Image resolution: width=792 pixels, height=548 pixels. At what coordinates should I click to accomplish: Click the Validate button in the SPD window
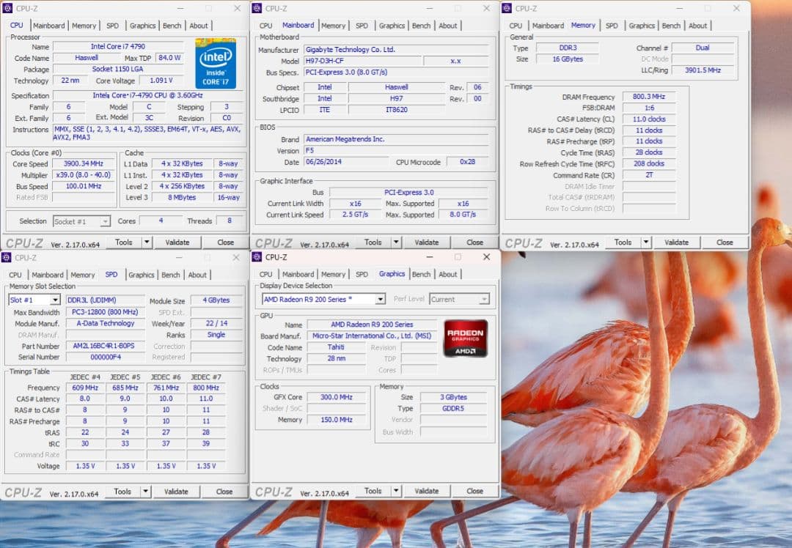(x=177, y=491)
